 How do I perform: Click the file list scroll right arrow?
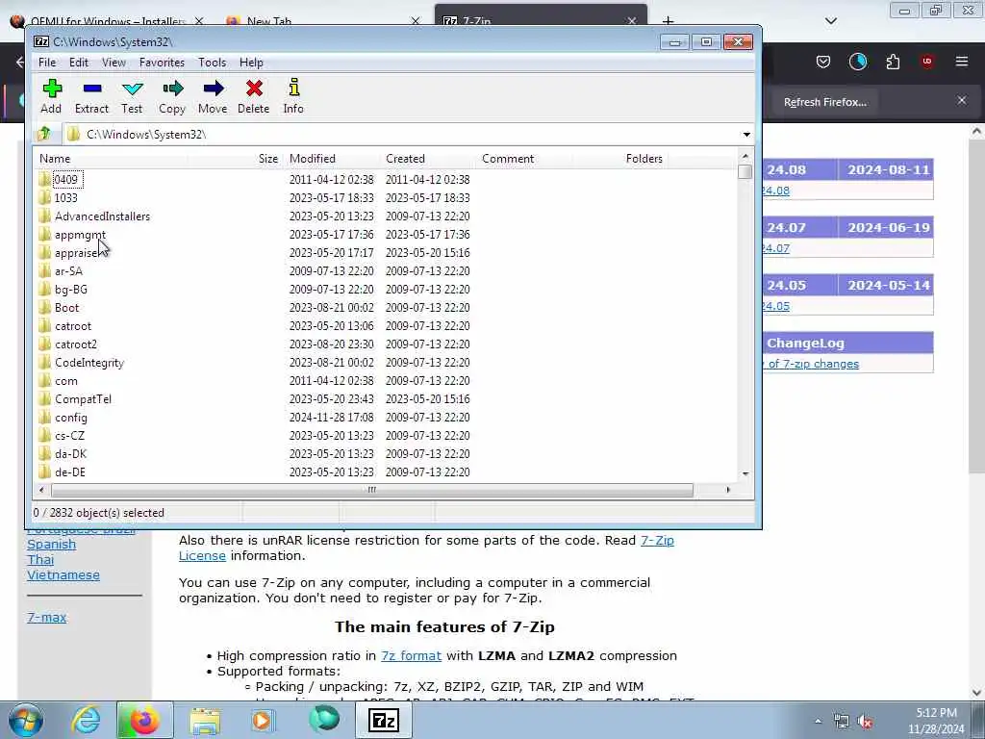[728, 490]
